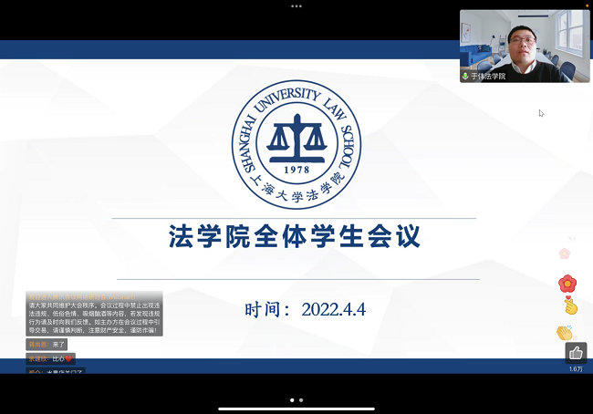Click the date text 时间: 2022.4.4
This screenshot has width=593, height=414.
pyautogui.click(x=306, y=310)
